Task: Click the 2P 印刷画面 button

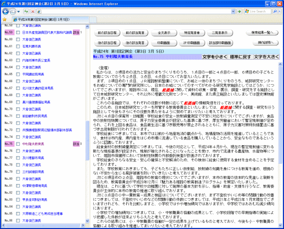Action: [192, 43]
